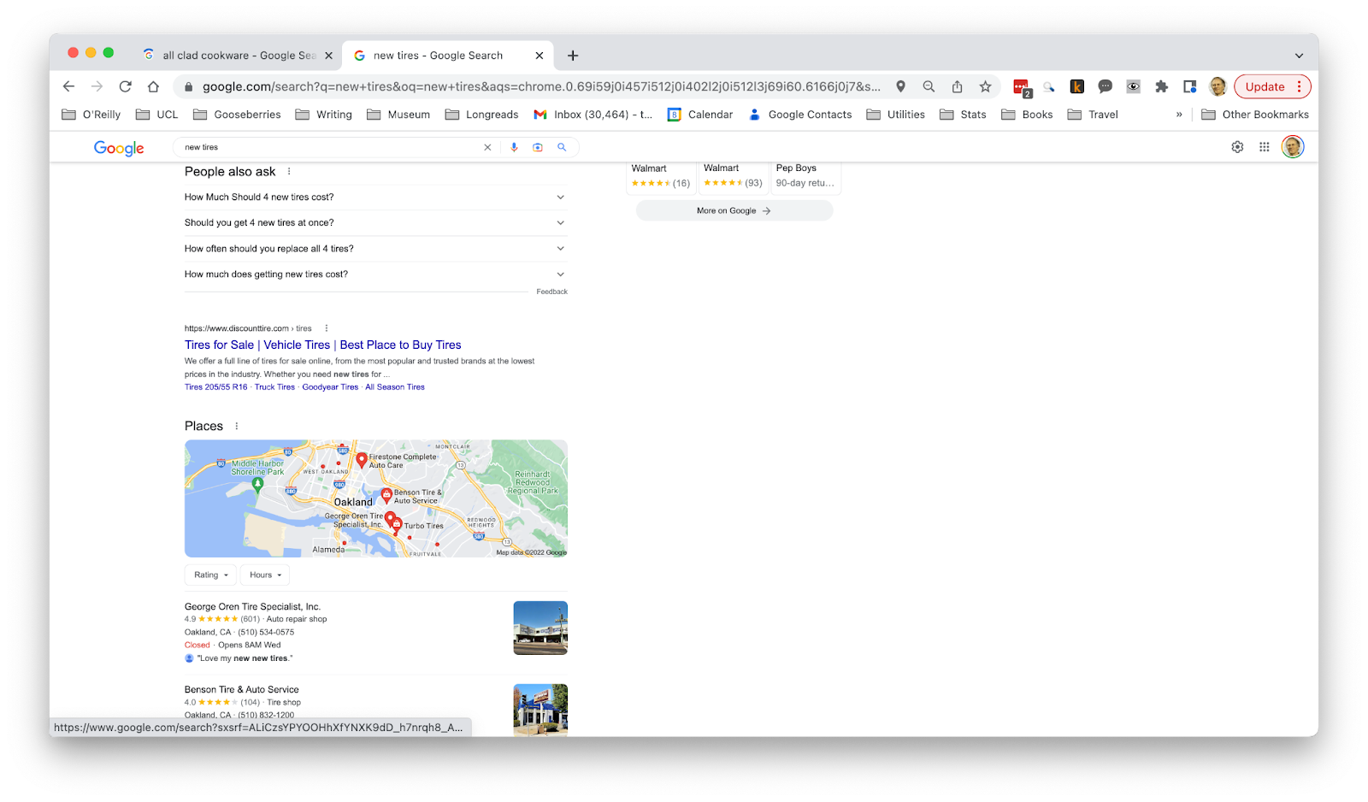Open the tab search chevron
Viewport: 1368px width, 802px height.
point(1299,56)
